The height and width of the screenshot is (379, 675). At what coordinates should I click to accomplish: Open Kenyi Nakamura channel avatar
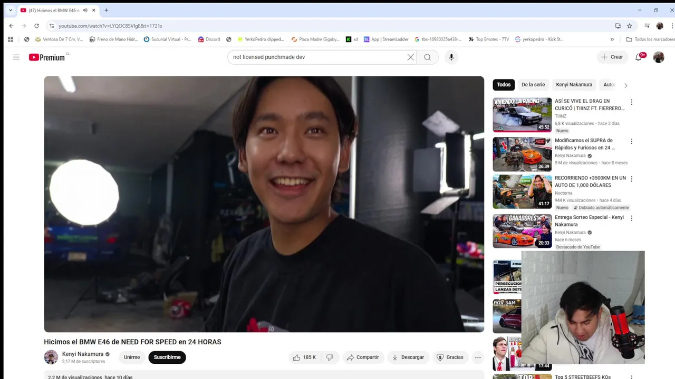pos(51,357)
